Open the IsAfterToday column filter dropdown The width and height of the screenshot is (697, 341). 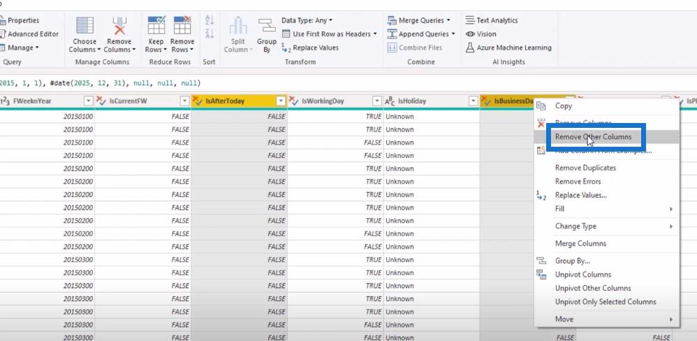click(281, 101)
